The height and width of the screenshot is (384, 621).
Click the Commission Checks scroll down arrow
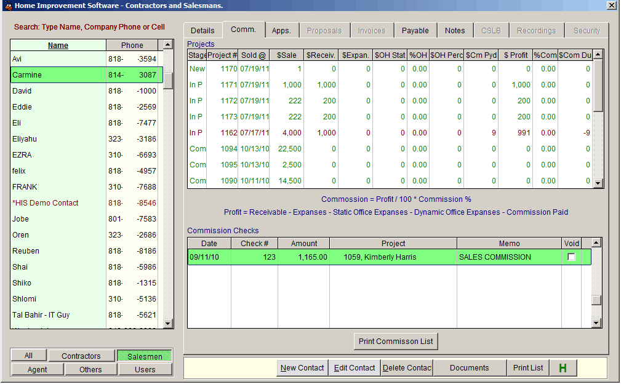596,323
